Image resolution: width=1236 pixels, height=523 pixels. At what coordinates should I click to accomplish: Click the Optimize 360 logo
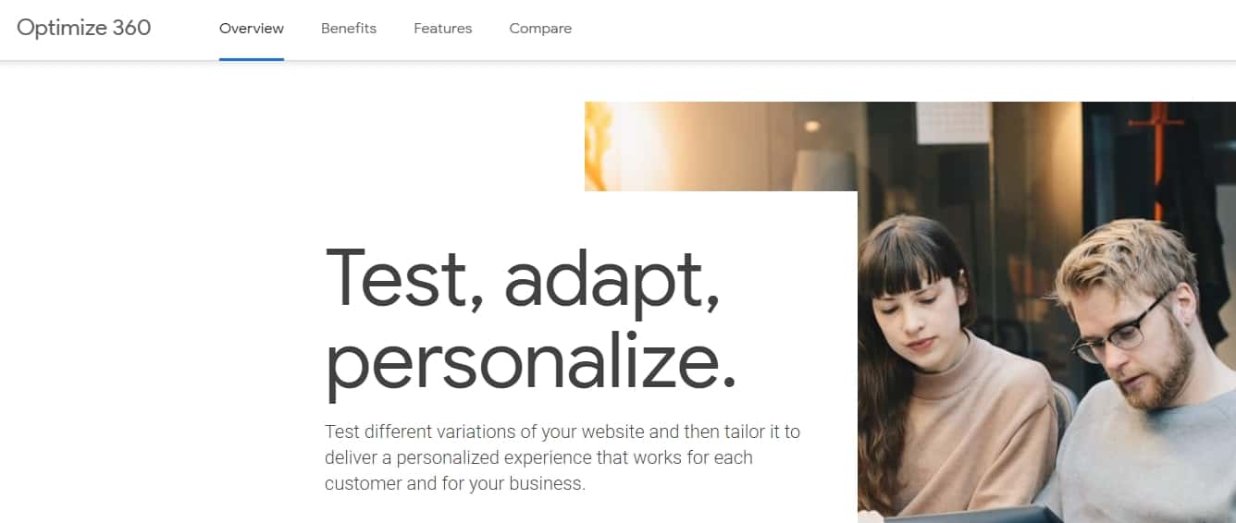click(83, 28)
